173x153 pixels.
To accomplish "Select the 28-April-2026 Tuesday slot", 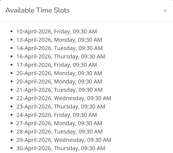I will click(59, 132).
